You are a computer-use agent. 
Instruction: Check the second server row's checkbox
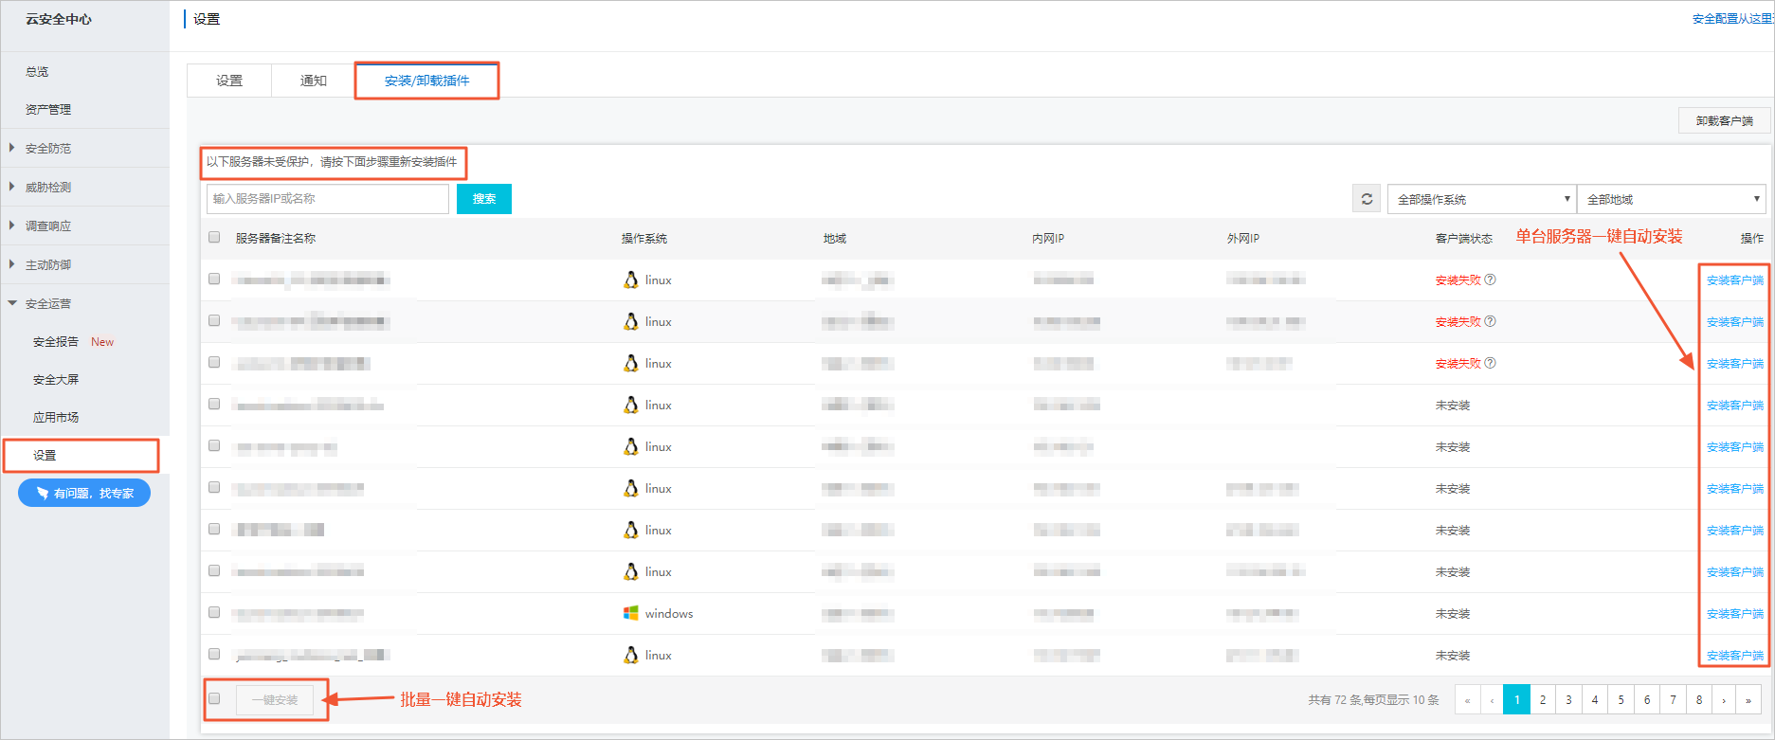214,320
